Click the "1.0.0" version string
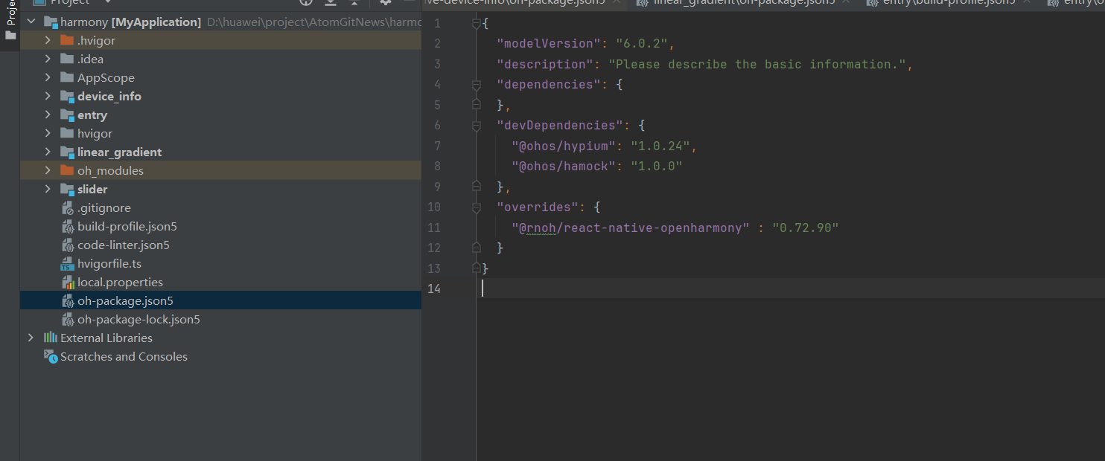 point(657,167)
